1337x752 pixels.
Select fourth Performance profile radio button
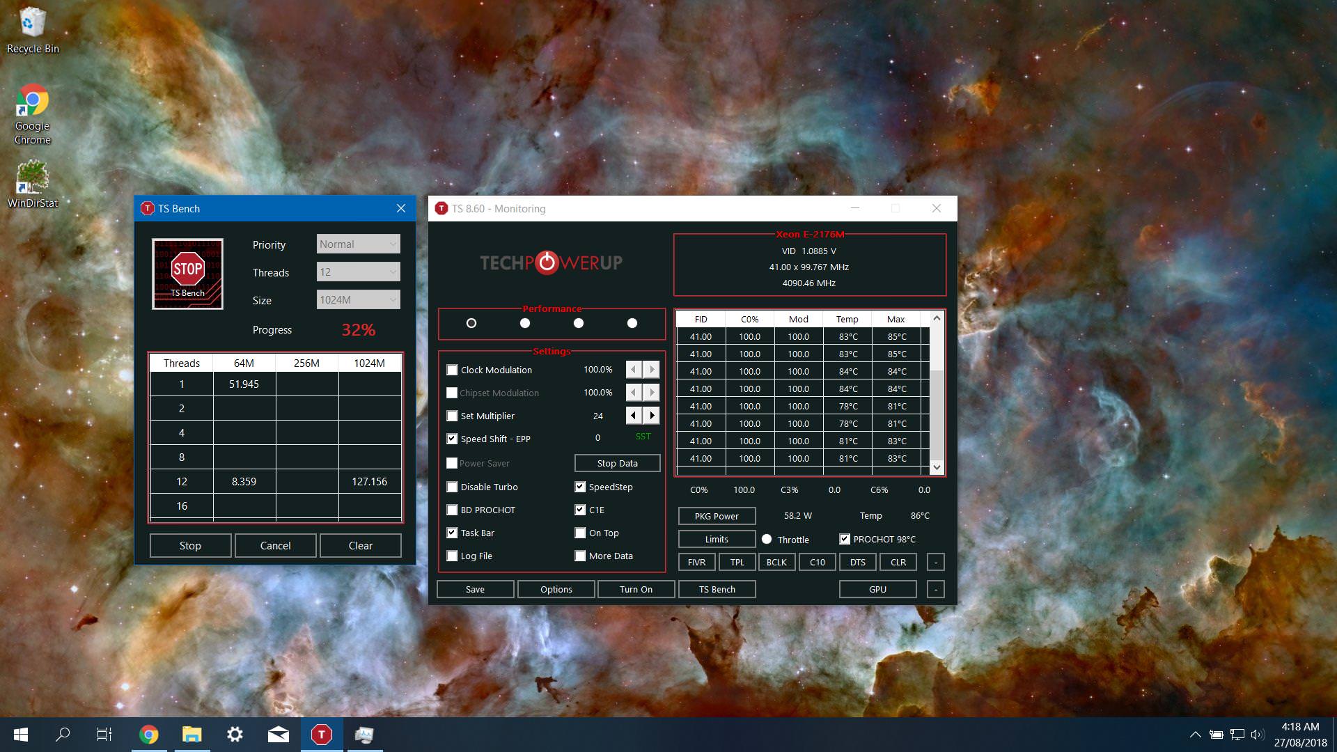(x=632, y=323)
